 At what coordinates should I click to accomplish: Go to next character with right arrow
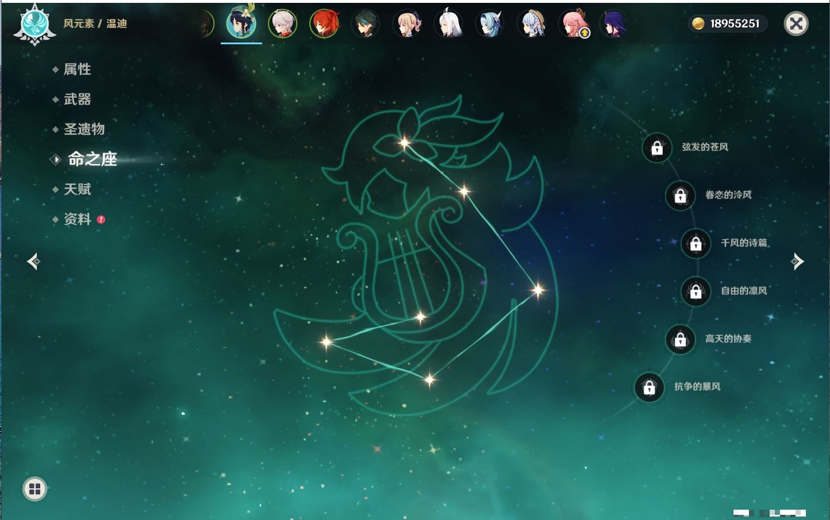pos(797,261)
